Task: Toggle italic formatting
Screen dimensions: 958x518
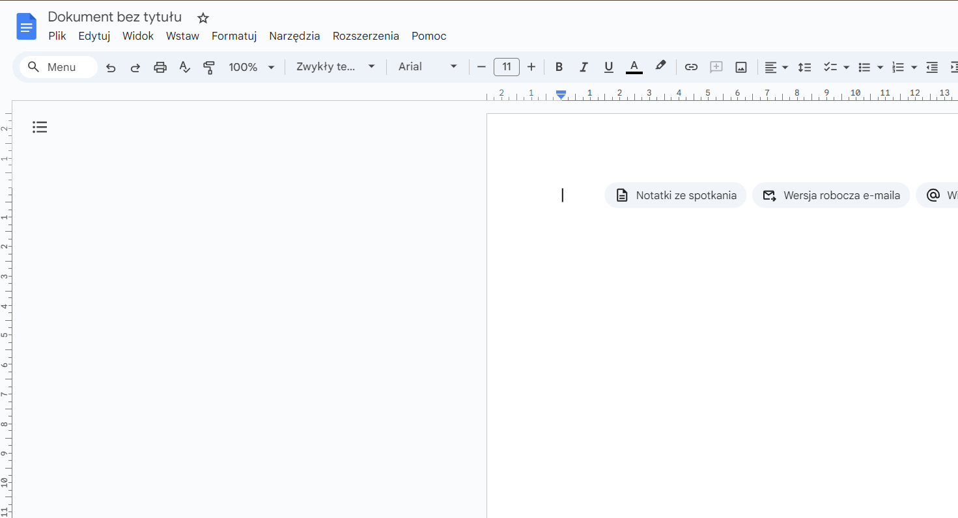Action: point(584,66)
